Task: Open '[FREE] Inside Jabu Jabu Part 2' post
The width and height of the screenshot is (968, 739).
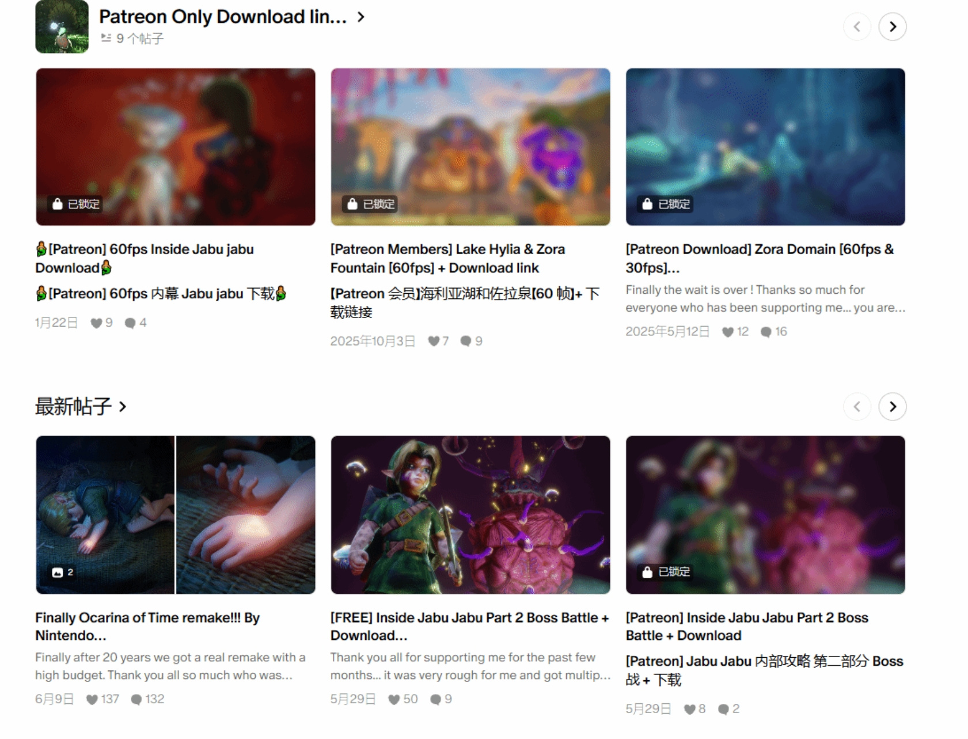Action: tap(470, 627)
